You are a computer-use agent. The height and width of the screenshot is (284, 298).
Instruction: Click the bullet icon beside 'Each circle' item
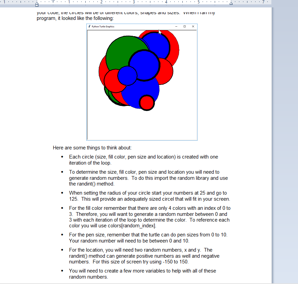pos(62,157)
